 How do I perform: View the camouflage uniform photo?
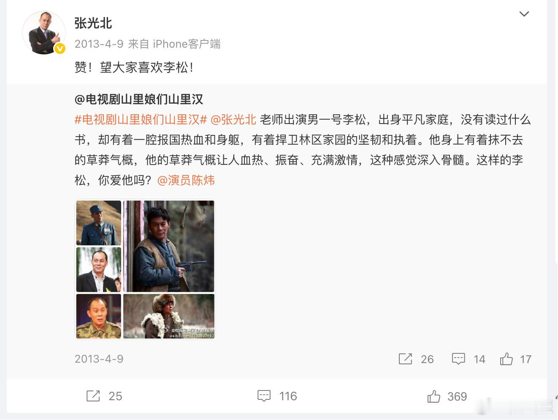[x=99, y=316]
